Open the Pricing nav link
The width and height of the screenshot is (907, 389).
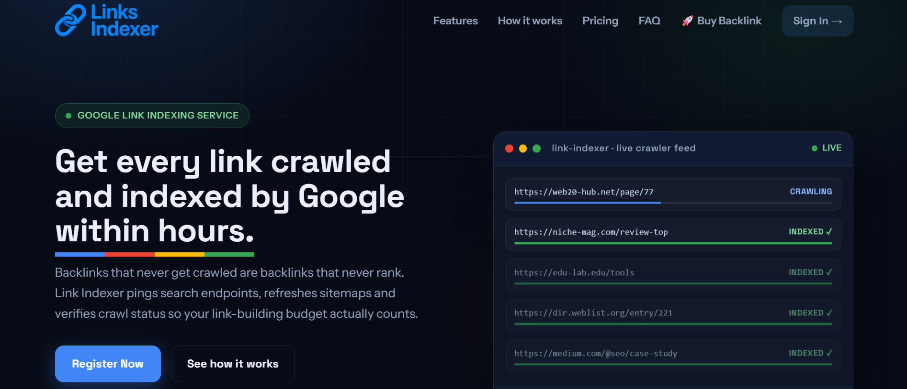(x=600, y=21)
